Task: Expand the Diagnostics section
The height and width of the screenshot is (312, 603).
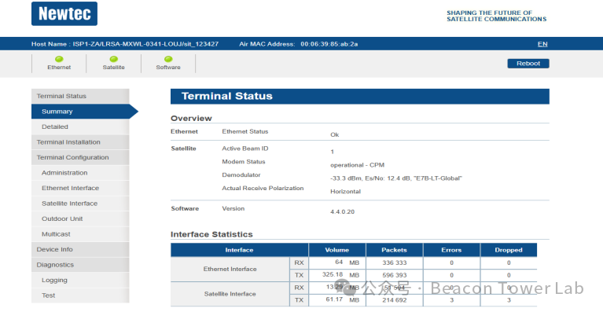Action: (80, 265)
